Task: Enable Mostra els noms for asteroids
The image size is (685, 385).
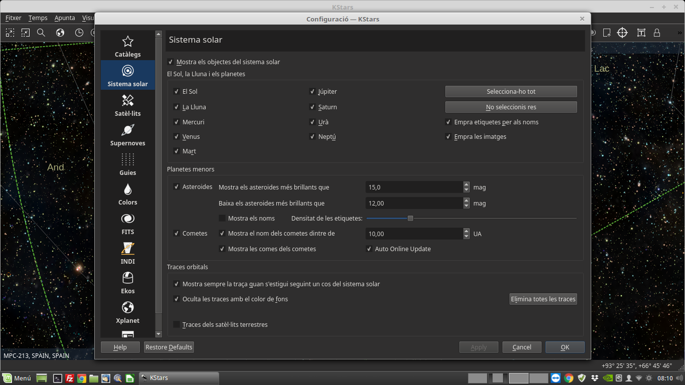Action: [x=247, y=219]
